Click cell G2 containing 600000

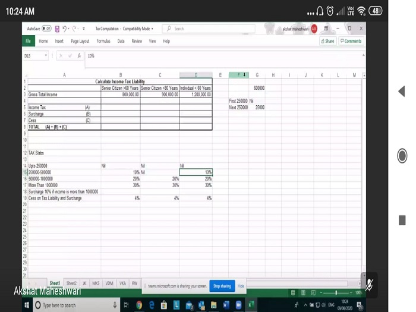point(257,88)
